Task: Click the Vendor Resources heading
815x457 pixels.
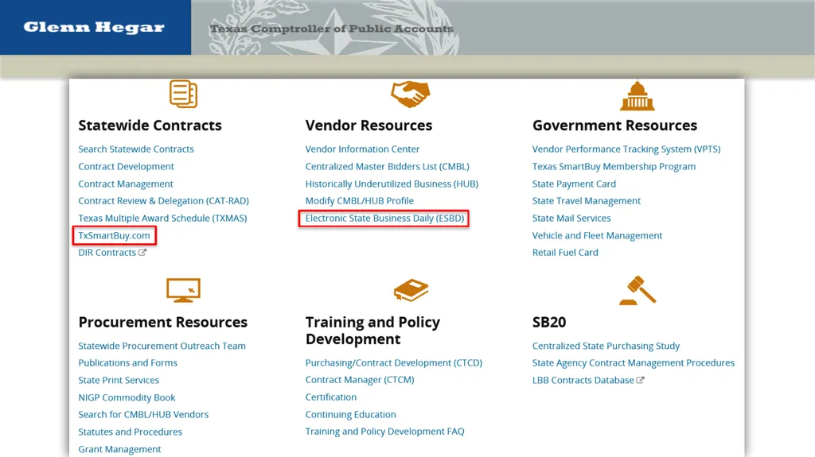Action: [x=369, y=125]
